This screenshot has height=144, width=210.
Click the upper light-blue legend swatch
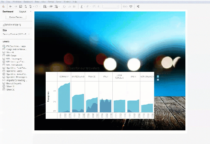[158, 77]
